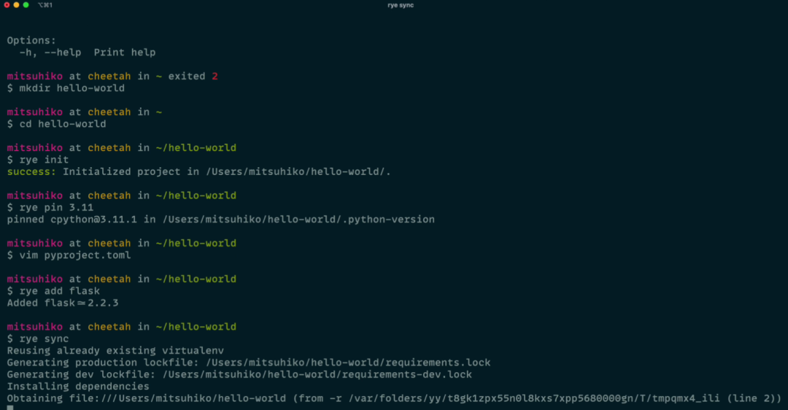Screen dimensions: 788x410
Task: Click the 'rye sync' window title
Action: (401, 5)
